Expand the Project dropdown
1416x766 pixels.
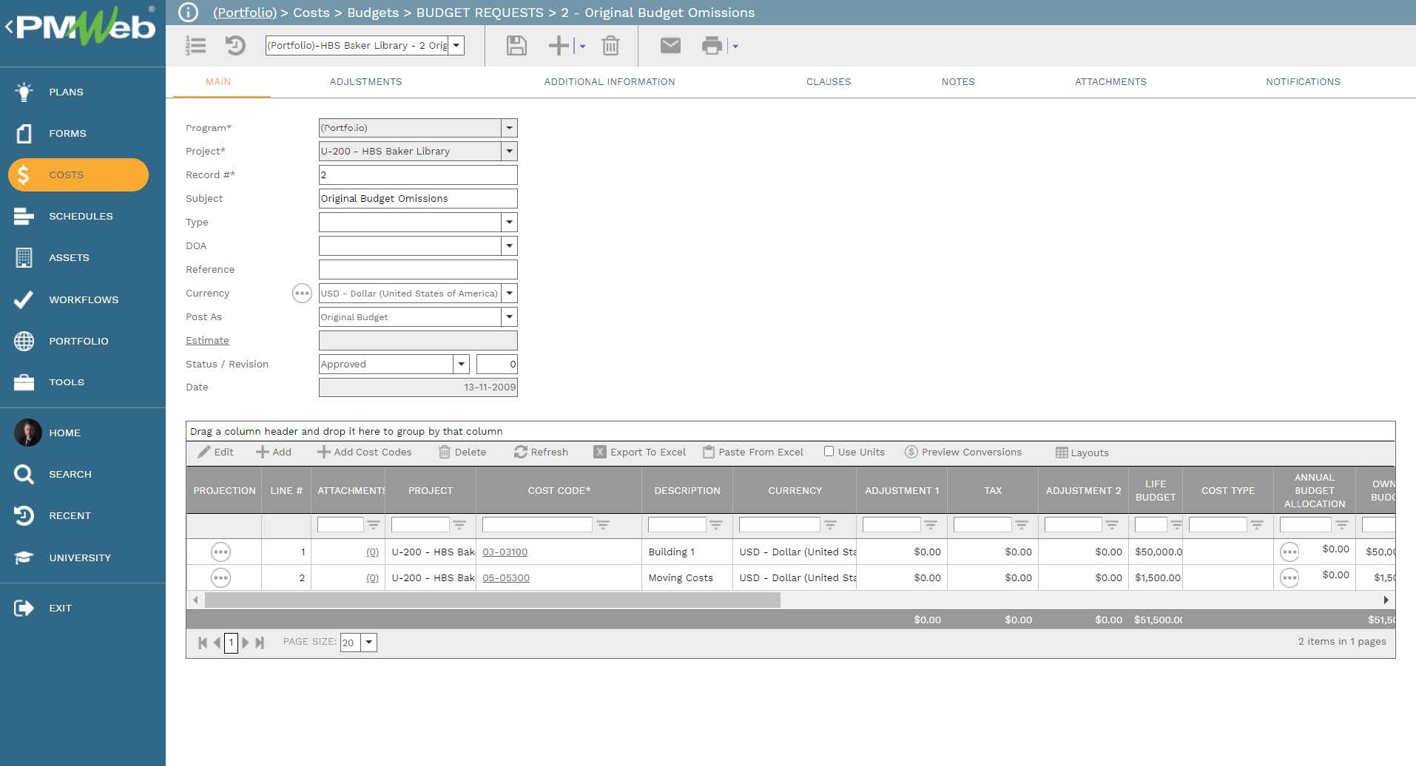(x=509, y=151)
